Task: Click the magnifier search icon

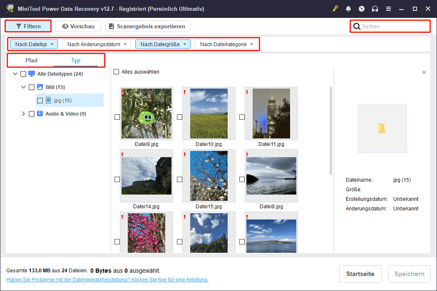Action: (357, 27)
